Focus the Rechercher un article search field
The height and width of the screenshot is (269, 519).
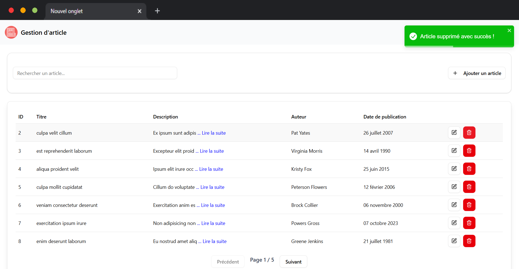pyautogui.click(x=95, y=73)
